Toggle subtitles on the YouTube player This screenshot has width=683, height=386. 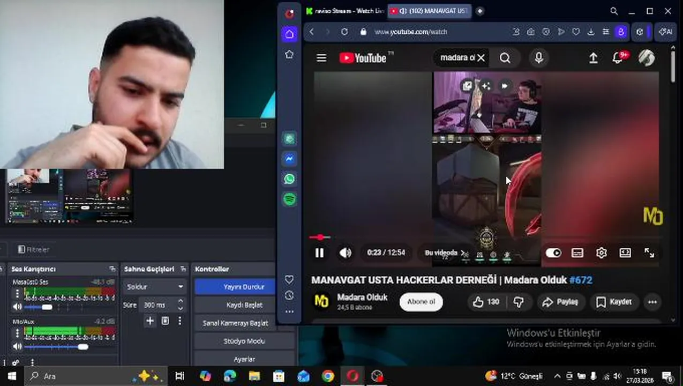pos(577,253)
